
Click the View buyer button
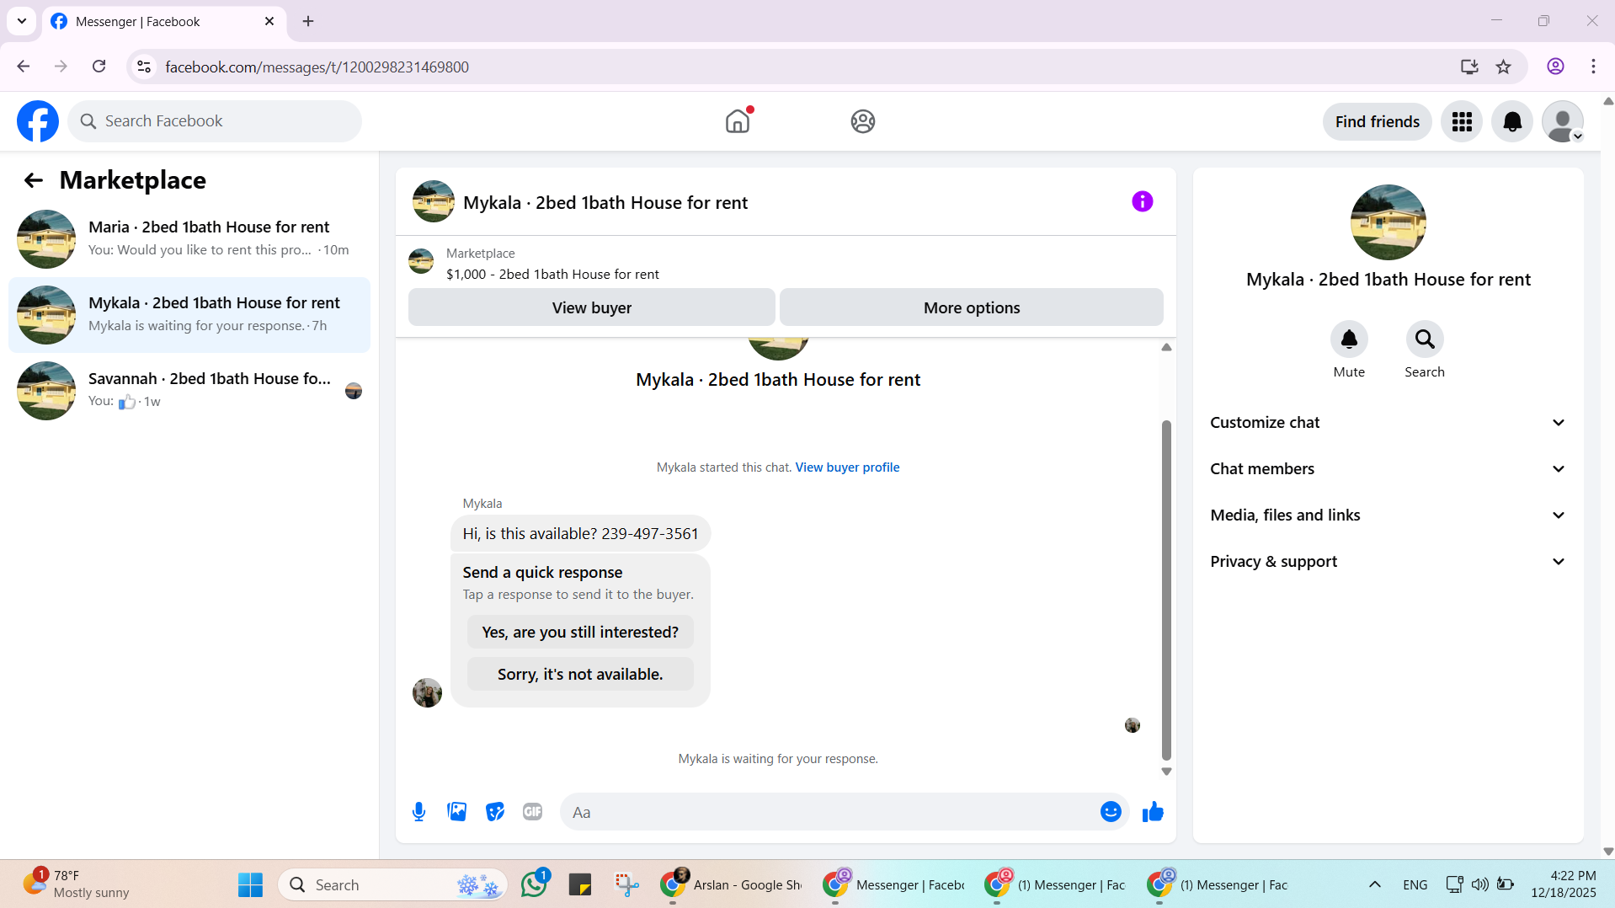pyautogui.click(x=592, y=307)
